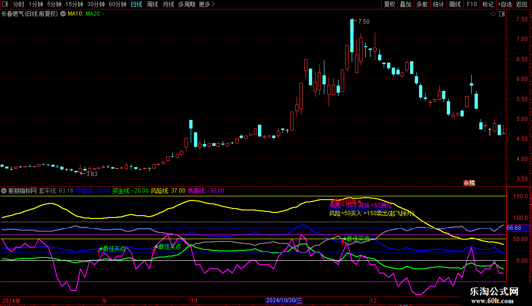532x306 pixels.
Task: Expand the 更多 periods menu
Action: [x=207, y=4]
